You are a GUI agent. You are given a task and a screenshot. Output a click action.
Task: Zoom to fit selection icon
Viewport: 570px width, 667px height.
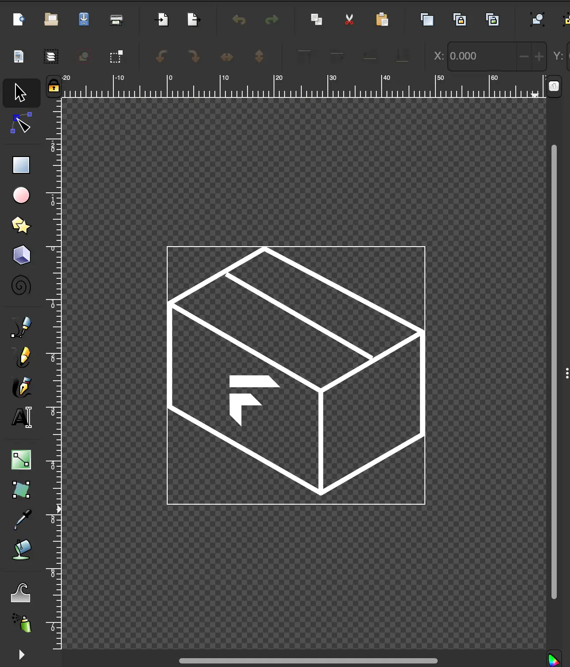click(537, 20)
